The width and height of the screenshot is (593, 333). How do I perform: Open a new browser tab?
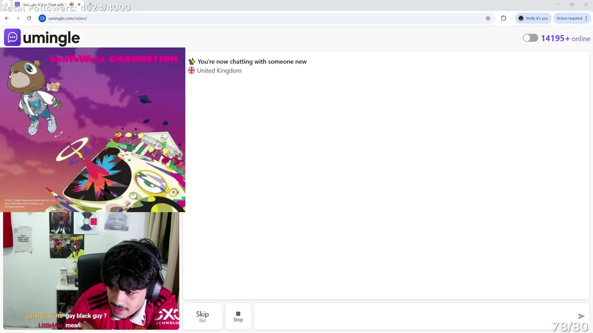(x=90, y=5)
